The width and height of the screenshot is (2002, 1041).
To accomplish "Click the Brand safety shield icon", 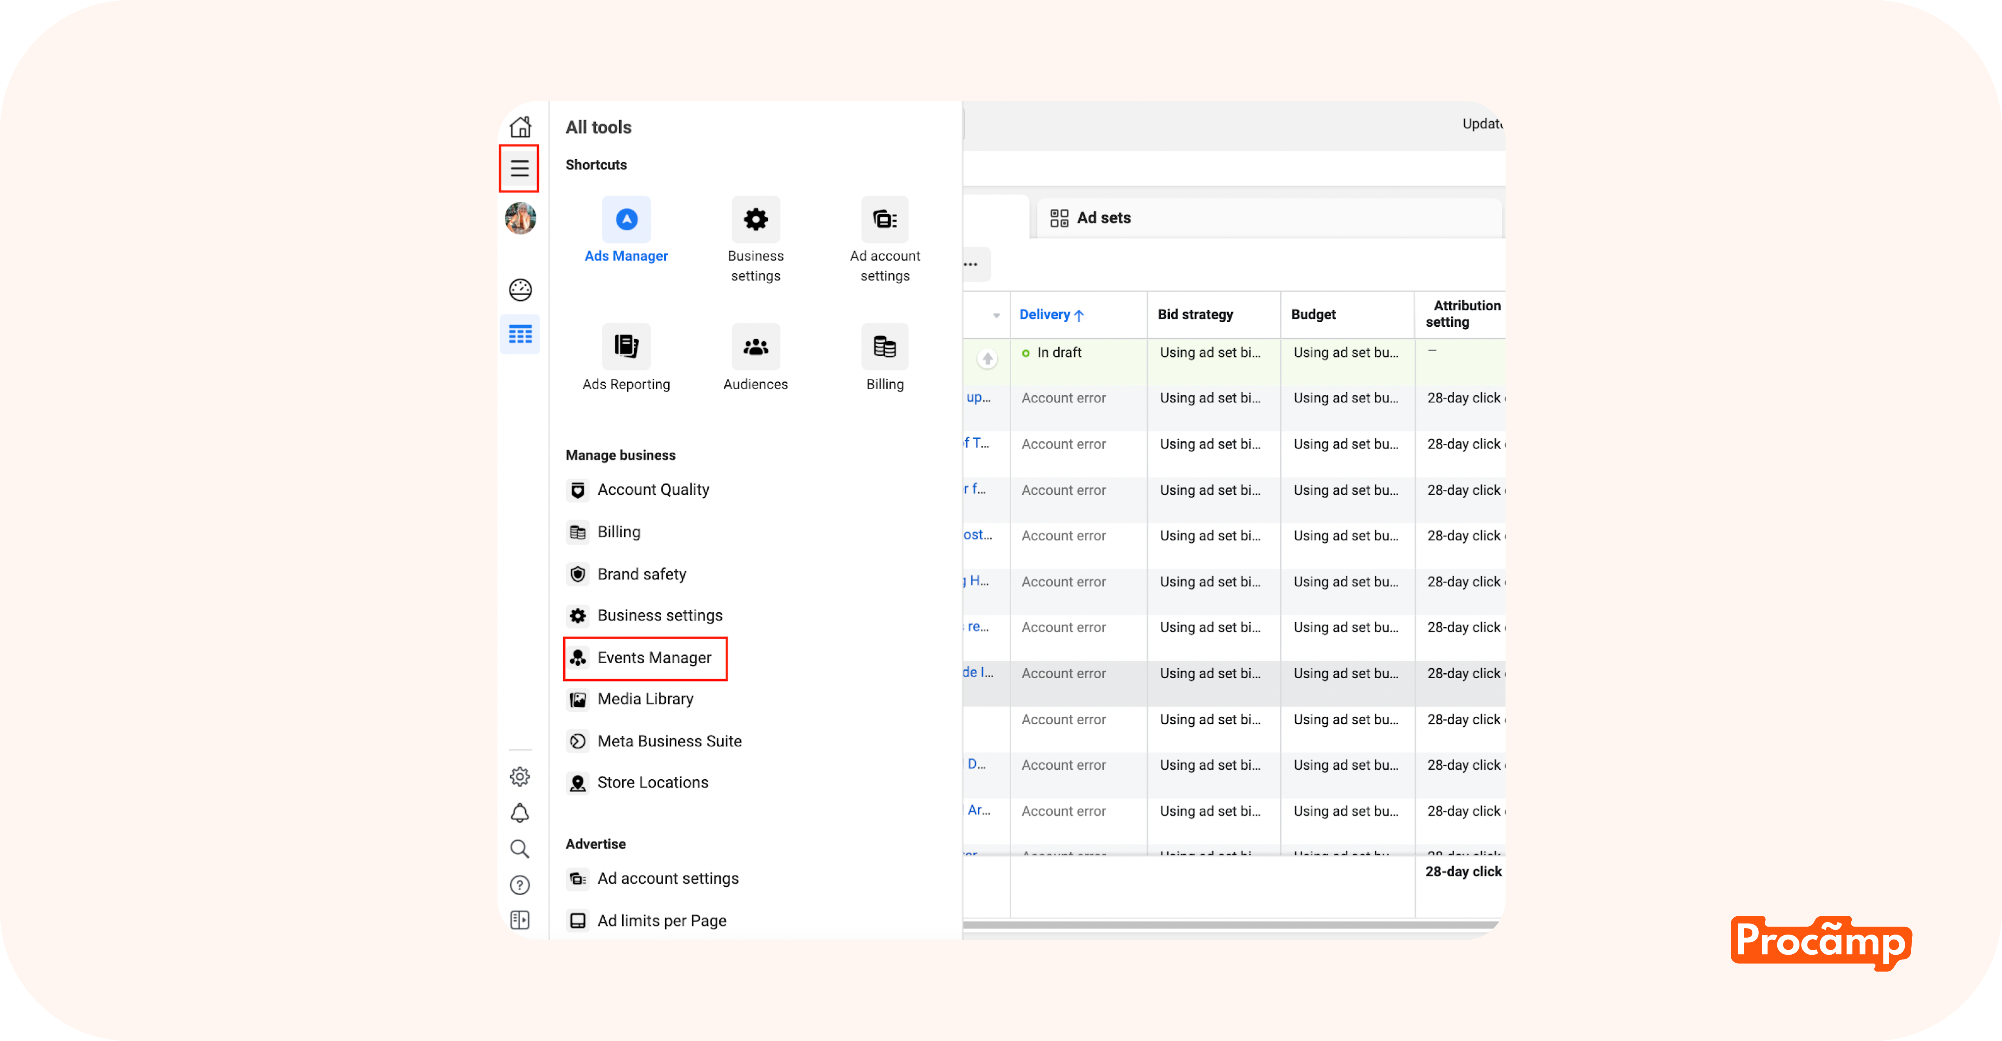I will click(578, 574).
